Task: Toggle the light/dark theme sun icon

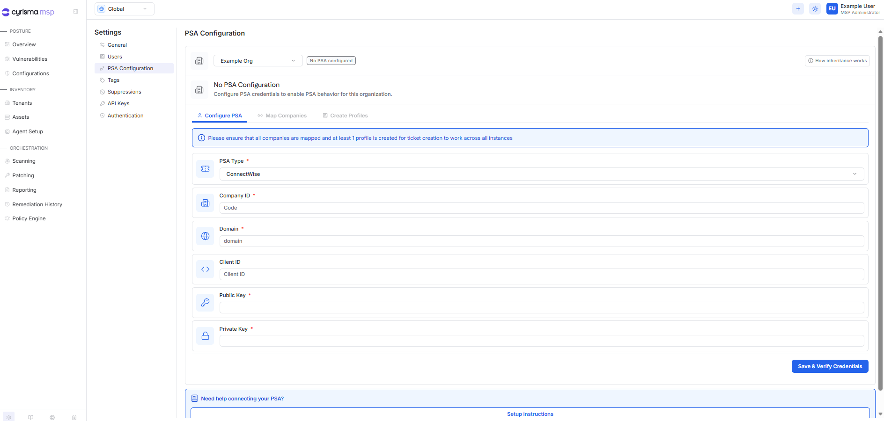Action: coord(815,9)
